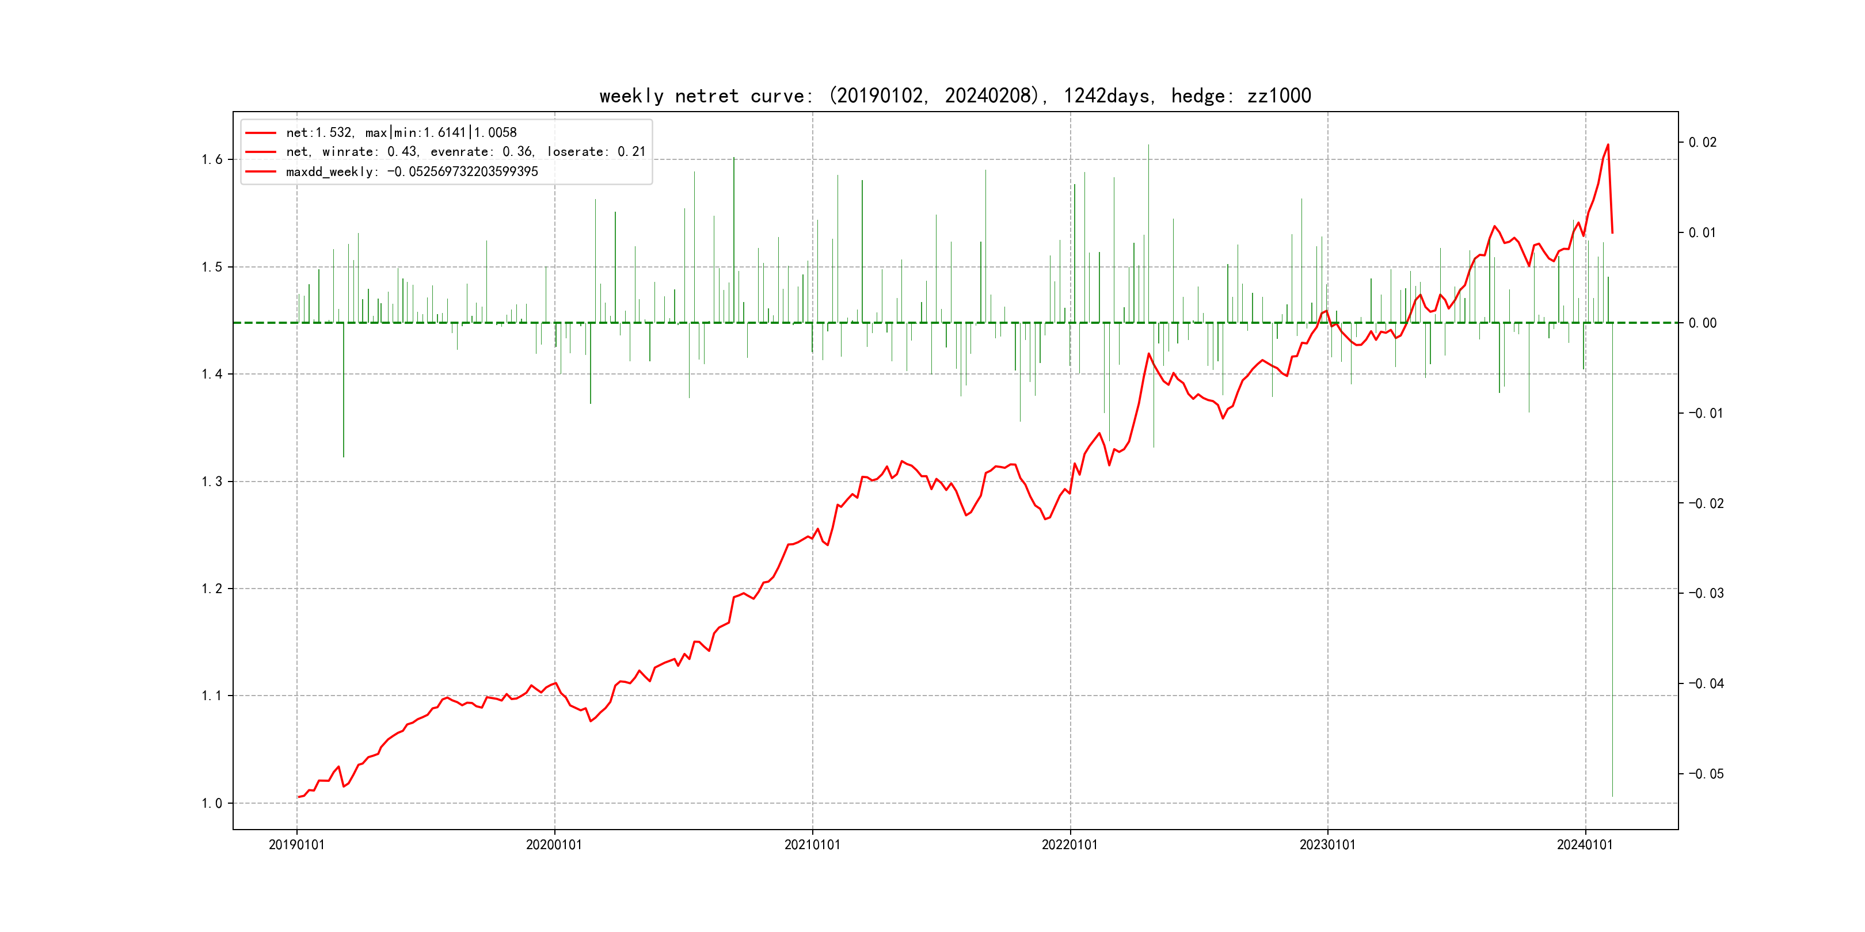The image size is (1865, 932).
Task: Click the 1.0 left axis tick label
Action: (x=212, y=803)
